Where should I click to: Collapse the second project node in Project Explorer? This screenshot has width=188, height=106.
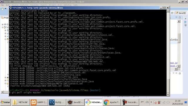coord(3,27)
